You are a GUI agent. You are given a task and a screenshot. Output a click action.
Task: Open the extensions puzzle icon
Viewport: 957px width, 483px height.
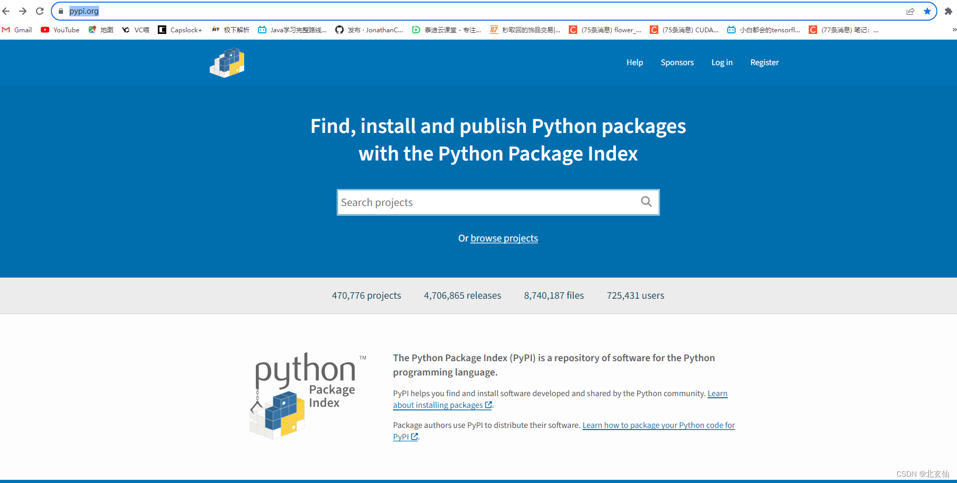point(949,11)
